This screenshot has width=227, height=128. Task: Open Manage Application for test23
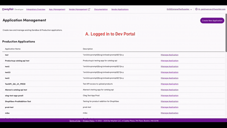(169, 72)
